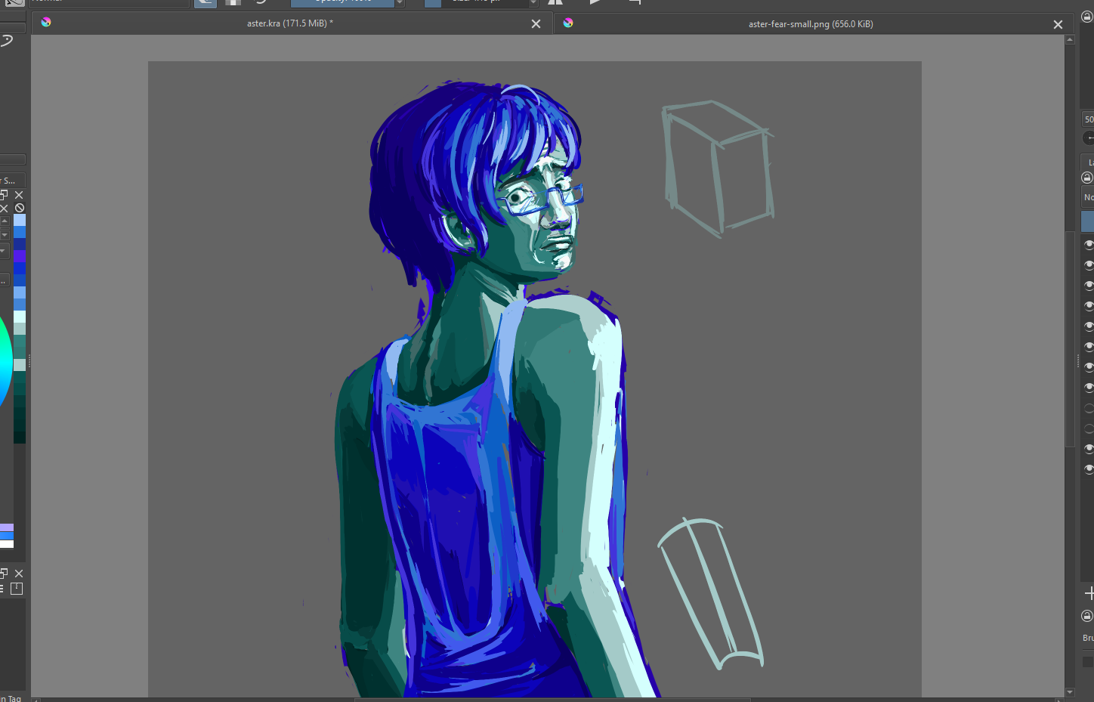Image resolution: width=1094 pixels, height=702 pixels.
Task: Show the upper hidden layer via its empty eye
Action: [x=1089, y=408]
